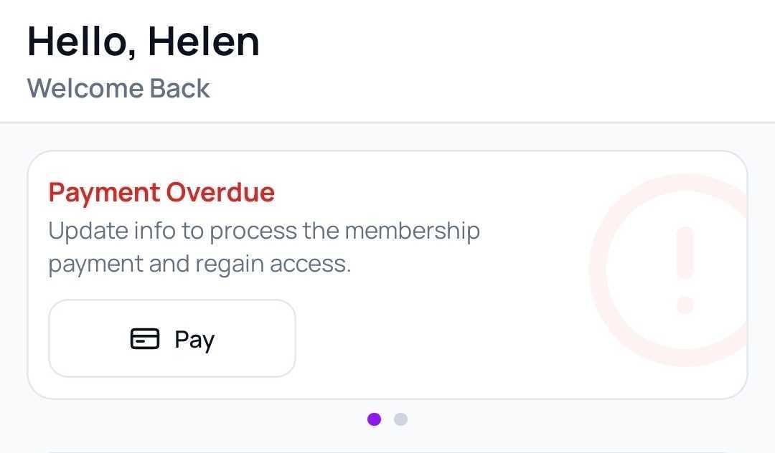
Task: Click the name 'Helen' in the greeting
Action: (204, 41)
